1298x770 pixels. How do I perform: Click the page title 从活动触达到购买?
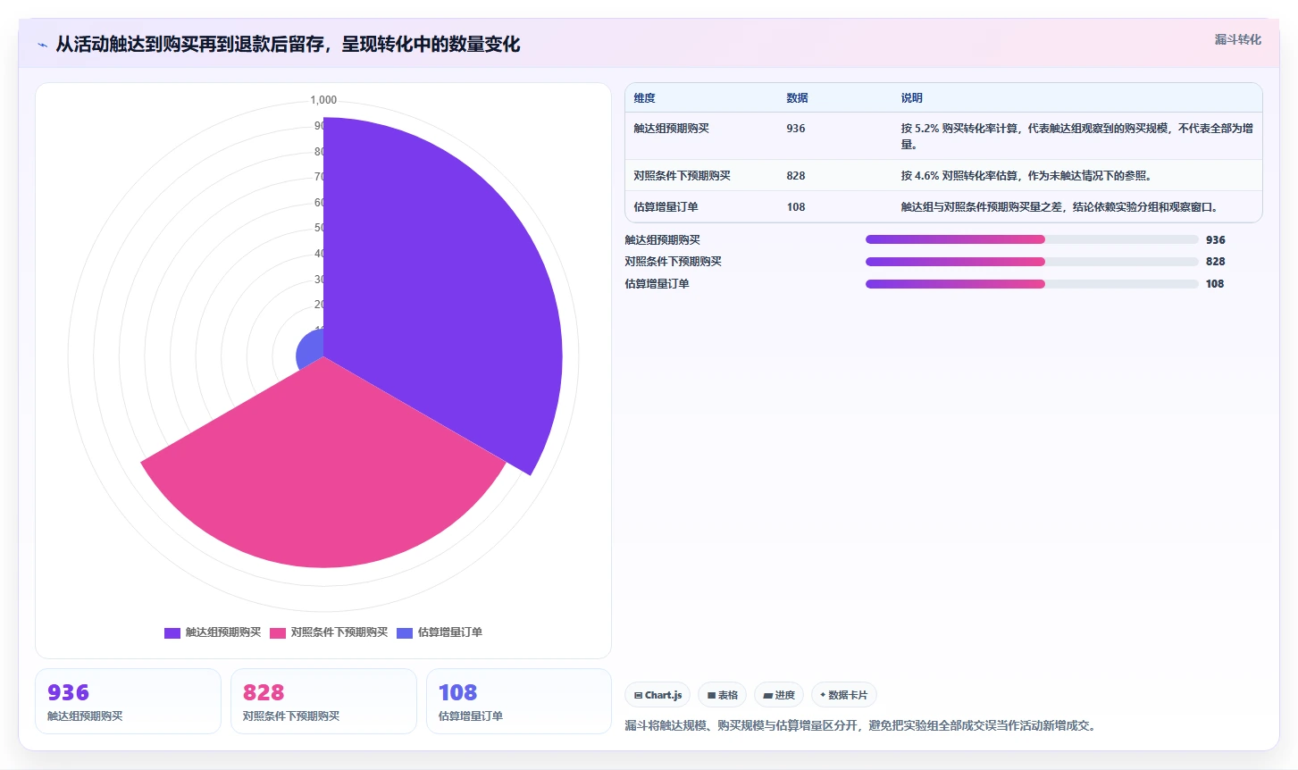[x=288, y=44]
